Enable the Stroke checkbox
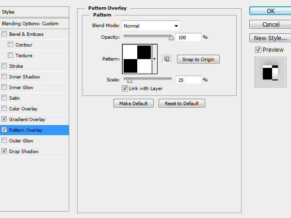Viewport: 291px width, 218px height. pos(4,66)
